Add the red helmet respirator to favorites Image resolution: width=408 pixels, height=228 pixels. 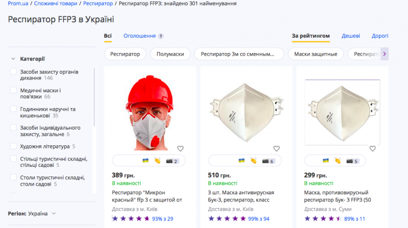point(180,148)
